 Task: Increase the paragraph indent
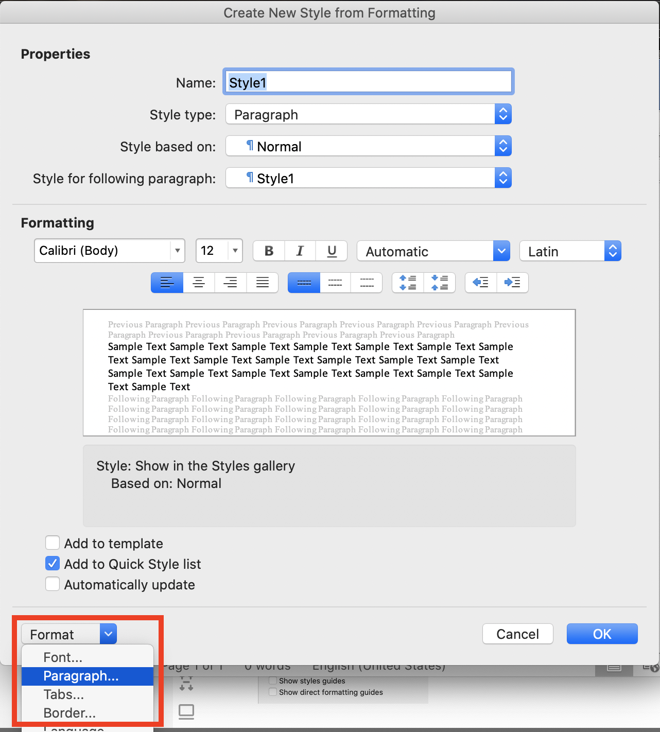pyautogui.click(x=513, y=283)
